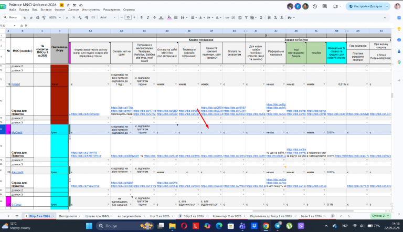Image resolution: width=403 pixels, height=232 pixels.
Task: Open the Файл menu
Action: coord(13,10)
